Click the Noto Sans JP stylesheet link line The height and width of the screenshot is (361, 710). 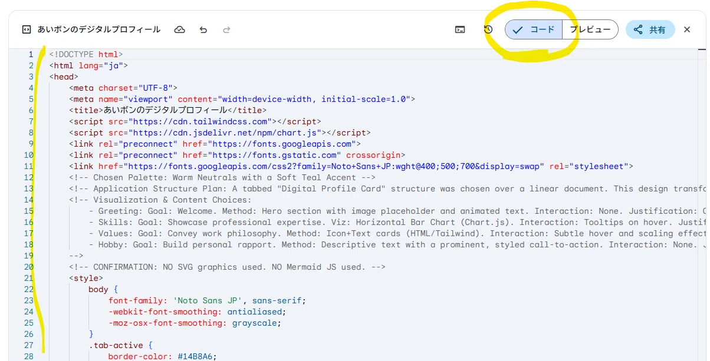tap(351, 166)
